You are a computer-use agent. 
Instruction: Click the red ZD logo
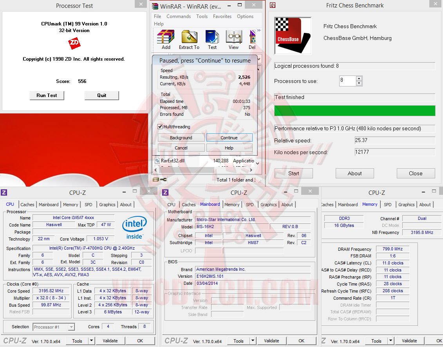click(74, 43)
